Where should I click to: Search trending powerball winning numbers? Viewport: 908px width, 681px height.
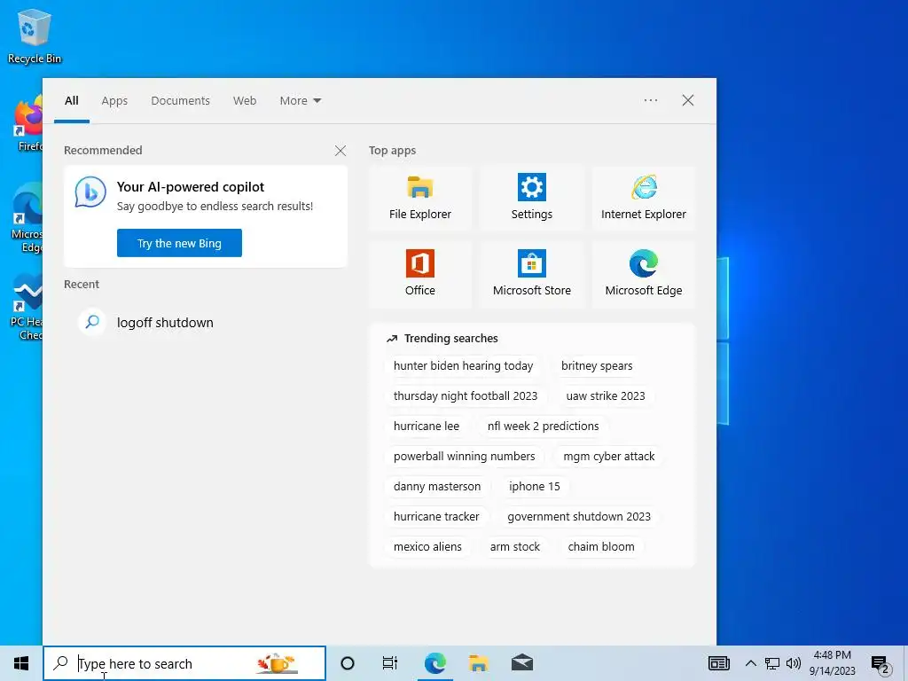point(465,457)
